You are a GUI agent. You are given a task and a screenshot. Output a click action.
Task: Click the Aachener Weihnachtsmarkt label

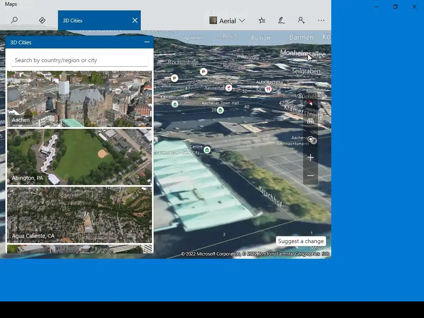[x=293, y=141]
